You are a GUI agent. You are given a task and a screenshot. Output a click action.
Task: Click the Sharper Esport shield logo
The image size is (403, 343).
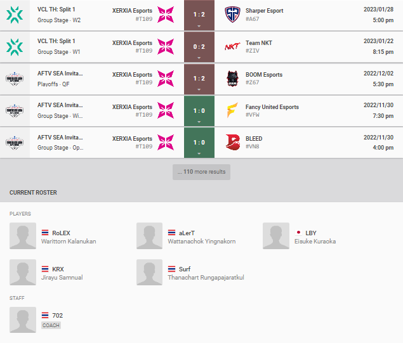(x=232, y=15)
